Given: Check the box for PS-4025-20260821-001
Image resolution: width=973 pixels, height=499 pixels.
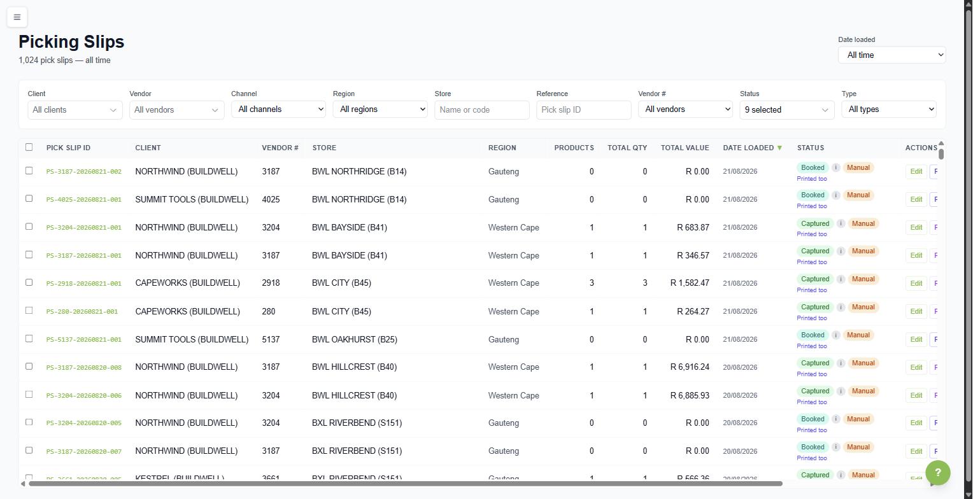Looking at the screenshot, I should 29,199.
